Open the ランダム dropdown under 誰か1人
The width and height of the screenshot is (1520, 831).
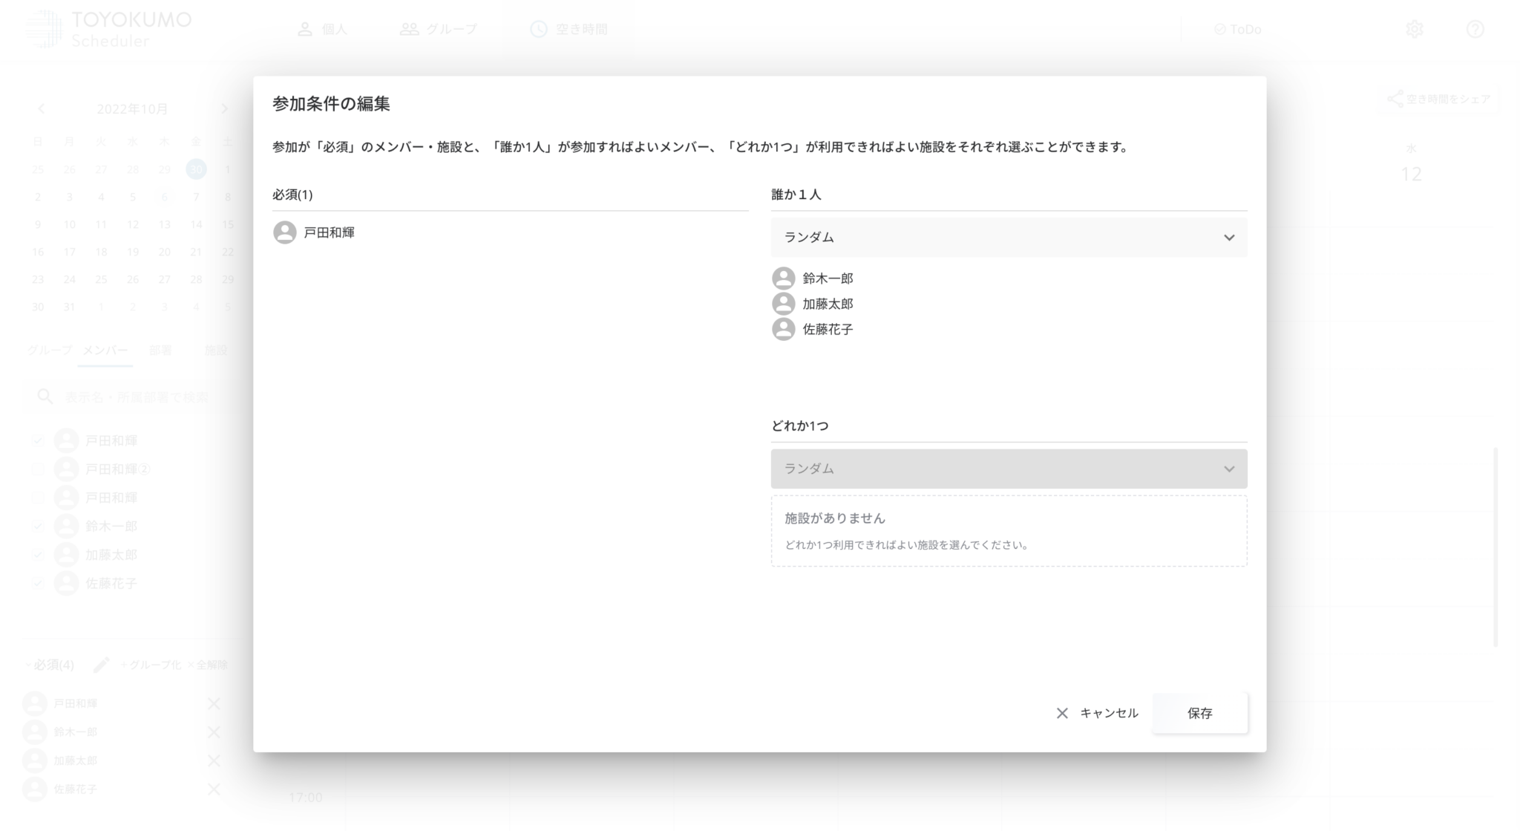pos(1008,238)
